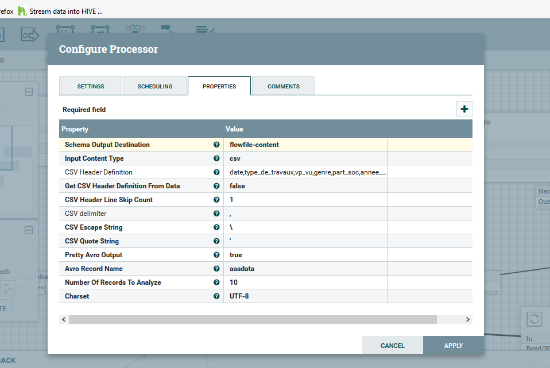
Task: Click help icon beside Charset property
Action: [x=216, y=296]
